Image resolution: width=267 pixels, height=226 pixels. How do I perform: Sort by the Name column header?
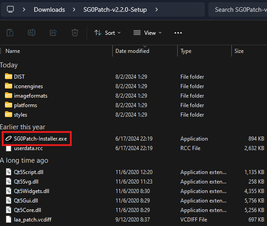coord(13,51)
